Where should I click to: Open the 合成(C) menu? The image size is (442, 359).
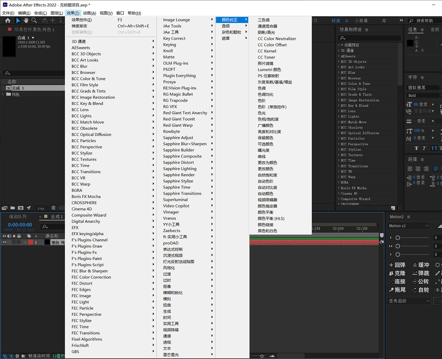point(41,13)
